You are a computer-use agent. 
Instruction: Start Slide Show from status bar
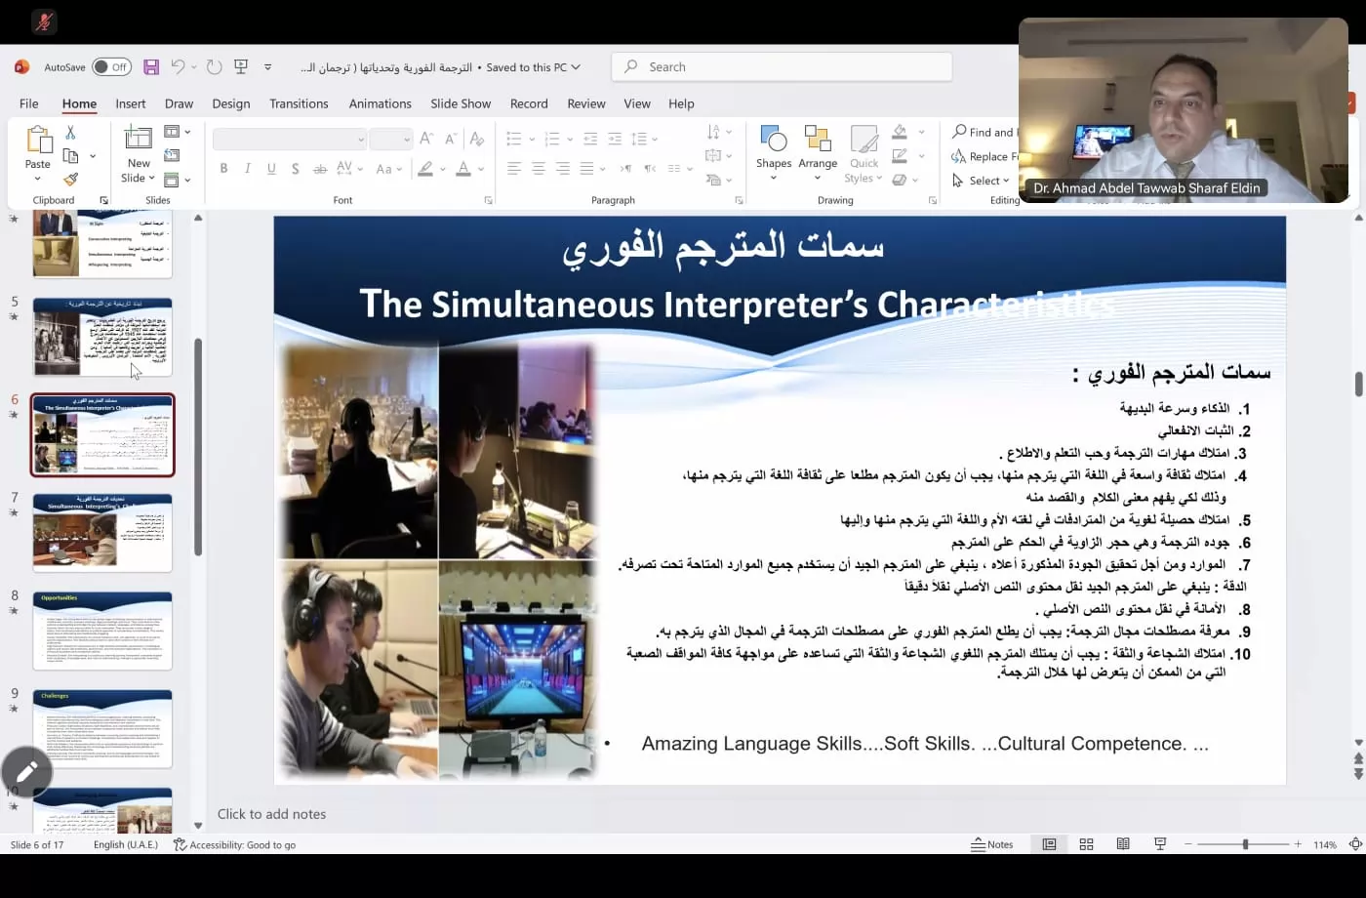pos(1160,844)
